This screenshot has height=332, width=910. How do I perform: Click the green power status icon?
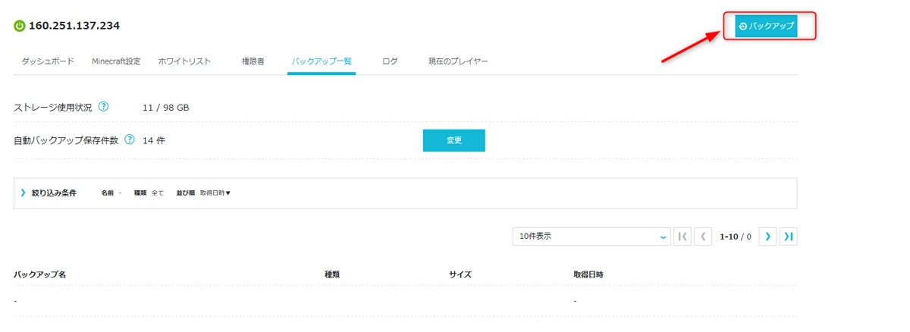20,27
